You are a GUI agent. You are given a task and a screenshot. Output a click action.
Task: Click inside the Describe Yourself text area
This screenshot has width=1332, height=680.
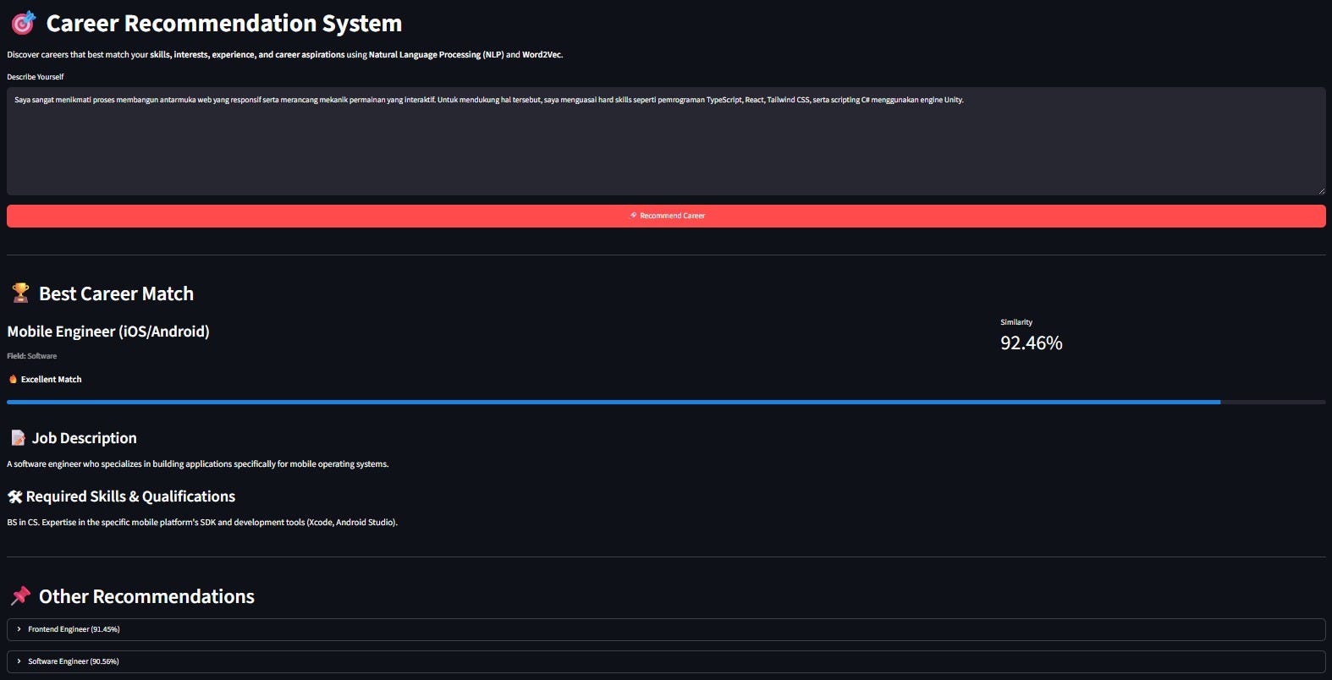tap(666, 141)
